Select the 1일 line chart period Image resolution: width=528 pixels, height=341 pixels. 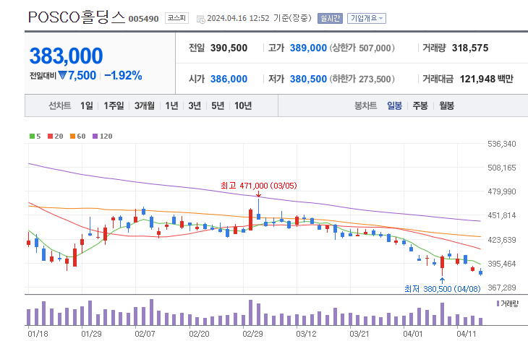pos(87,106)
